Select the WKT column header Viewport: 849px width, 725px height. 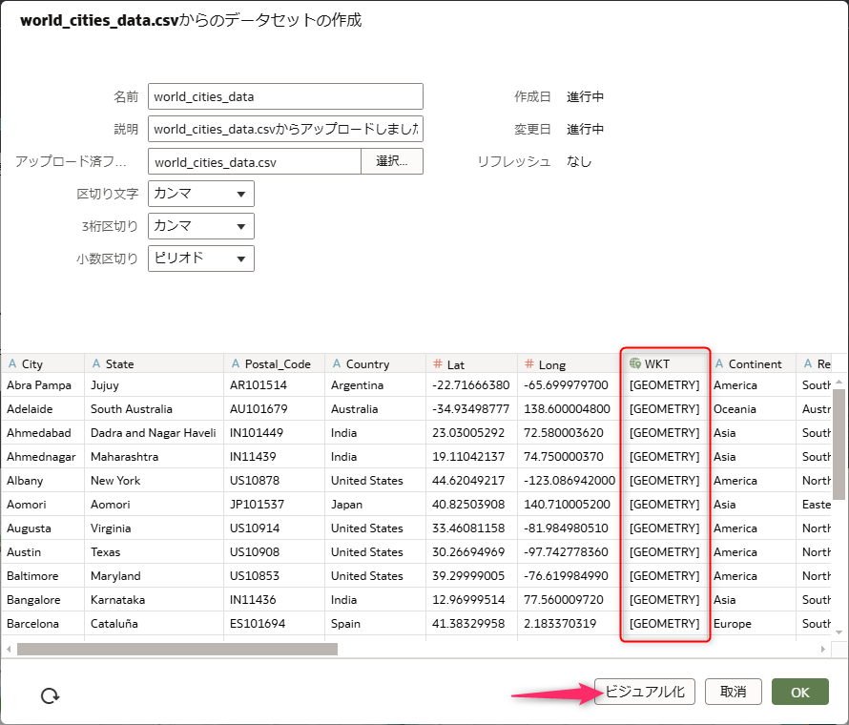click(665, 363)
